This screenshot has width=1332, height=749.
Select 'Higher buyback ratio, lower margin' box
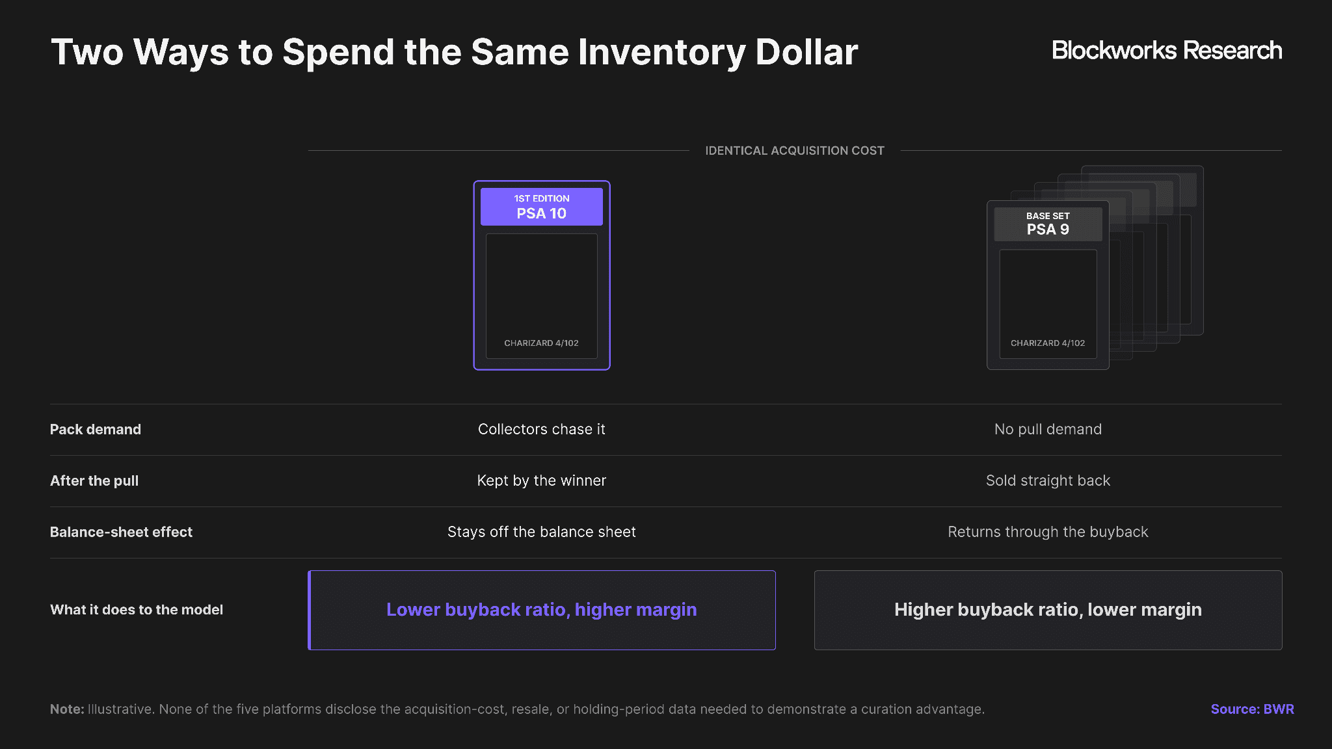click(x=1048, y=610)
